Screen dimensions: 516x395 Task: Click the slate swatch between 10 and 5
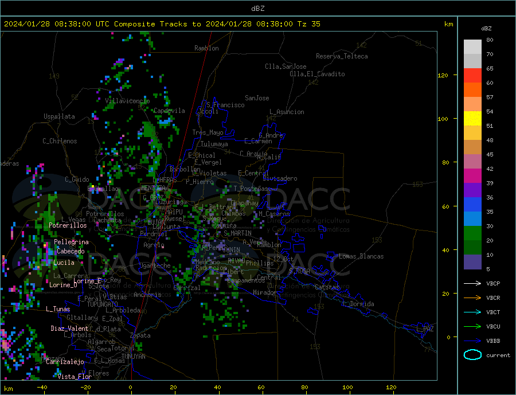(472, 262)
